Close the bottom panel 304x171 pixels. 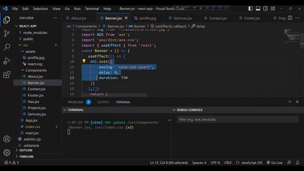297,102
